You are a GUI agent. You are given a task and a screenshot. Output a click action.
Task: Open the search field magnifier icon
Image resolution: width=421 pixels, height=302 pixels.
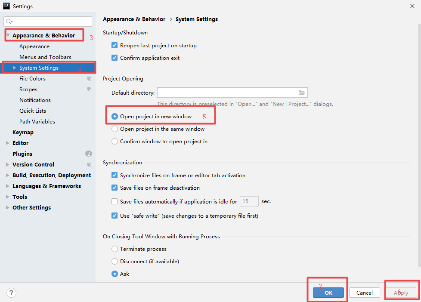click(x=9, y=21)
